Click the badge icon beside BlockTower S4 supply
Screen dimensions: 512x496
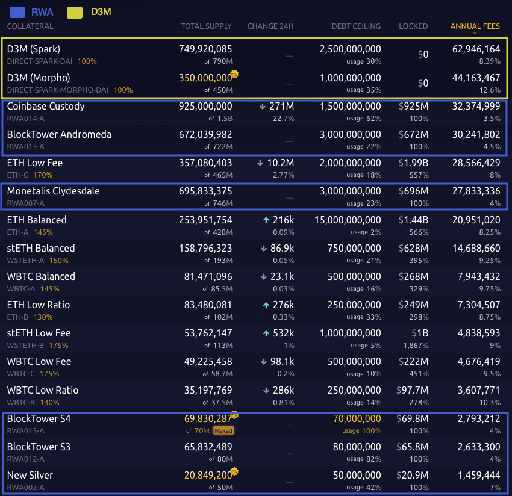click(236, 415)
